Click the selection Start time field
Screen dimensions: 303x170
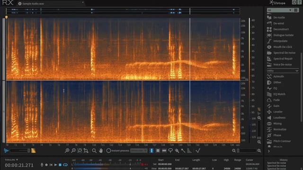pyautogui.click(x=165, y=164)
